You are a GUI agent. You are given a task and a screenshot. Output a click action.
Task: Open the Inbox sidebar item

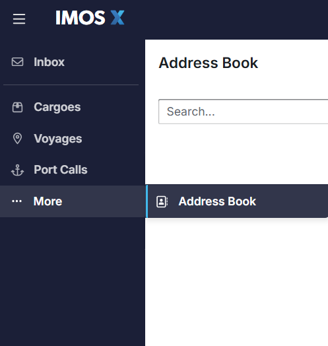[x=73, y=62]
